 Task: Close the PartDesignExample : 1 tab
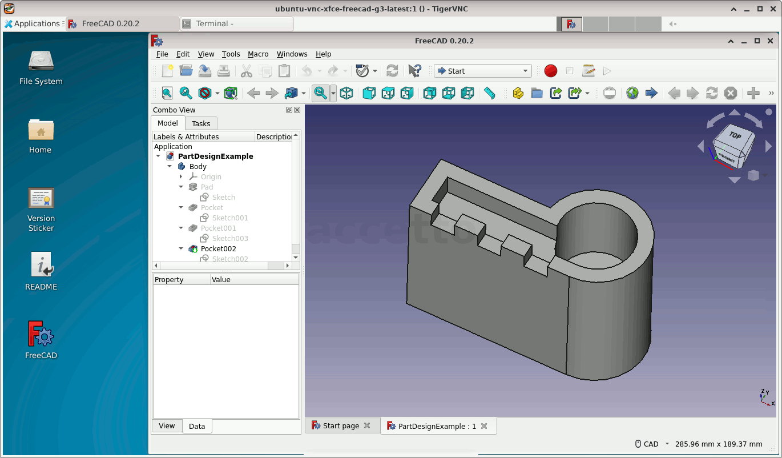point(484,426)
